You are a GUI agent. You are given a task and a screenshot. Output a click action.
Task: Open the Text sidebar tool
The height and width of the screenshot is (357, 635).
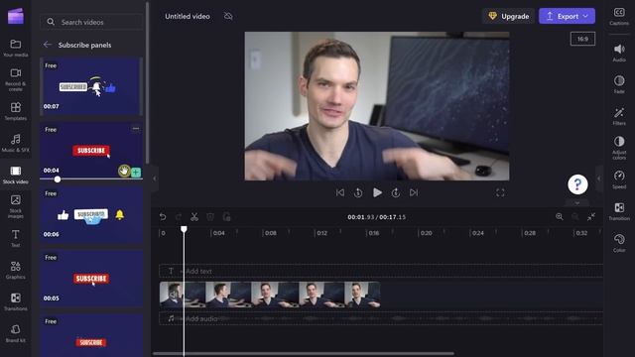(x=16, y=238)
